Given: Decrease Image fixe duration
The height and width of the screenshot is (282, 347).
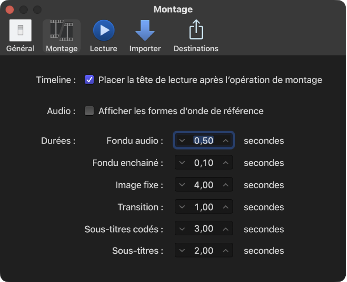Looking at the screenshot, I should pos(182,185).
